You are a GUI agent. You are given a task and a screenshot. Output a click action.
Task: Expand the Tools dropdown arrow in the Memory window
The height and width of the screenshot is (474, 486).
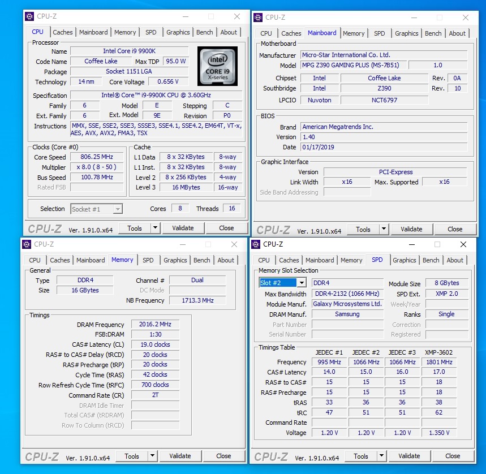(x=153, y=456)
